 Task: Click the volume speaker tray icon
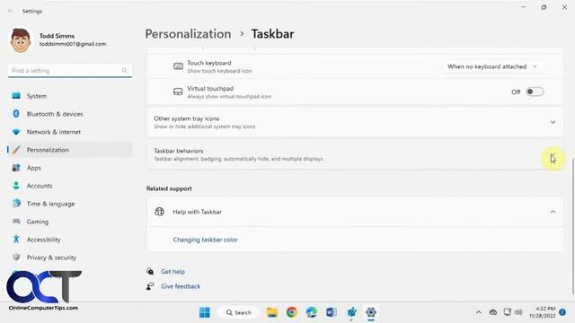pyautogui.click(x=518, y=312)
